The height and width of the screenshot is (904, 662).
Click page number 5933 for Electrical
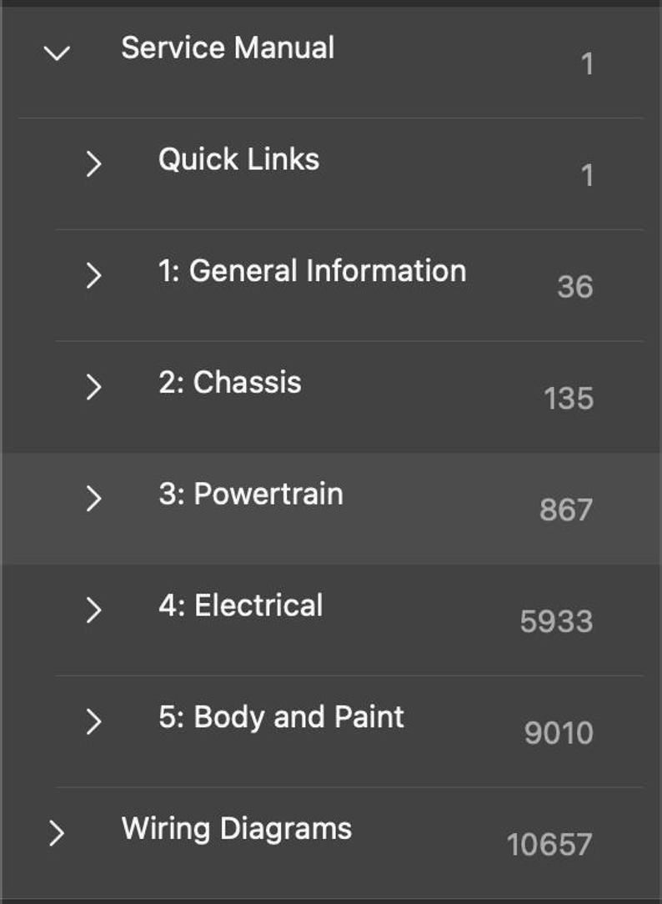(x=556, y=621)
